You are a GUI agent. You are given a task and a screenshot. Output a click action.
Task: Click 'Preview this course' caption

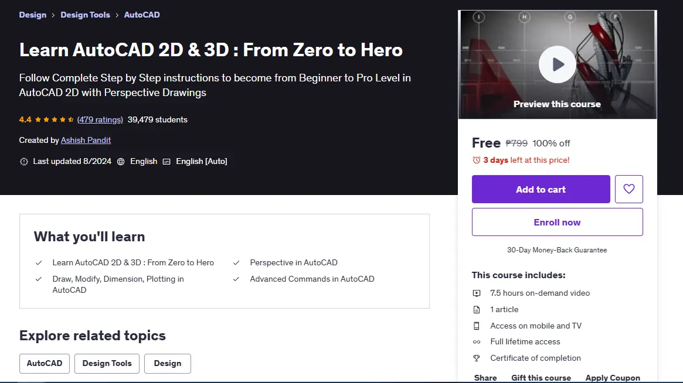[557, 104]
